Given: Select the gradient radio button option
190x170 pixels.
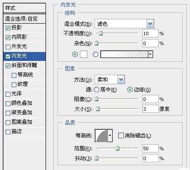Looking at the screenshot, I should [x=95, y=55].
